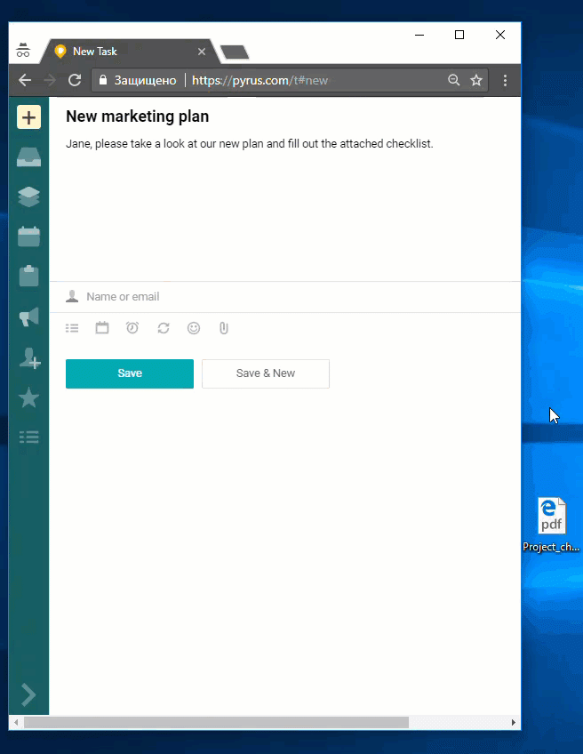The height and width of the screenshot is (754, 583).
Task: Open the Inbox tray icon in sidebar
Action: 28,156
